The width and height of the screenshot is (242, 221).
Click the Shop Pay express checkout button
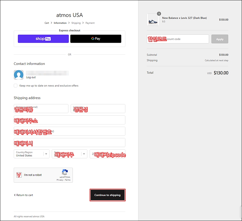tap(43, 39)
